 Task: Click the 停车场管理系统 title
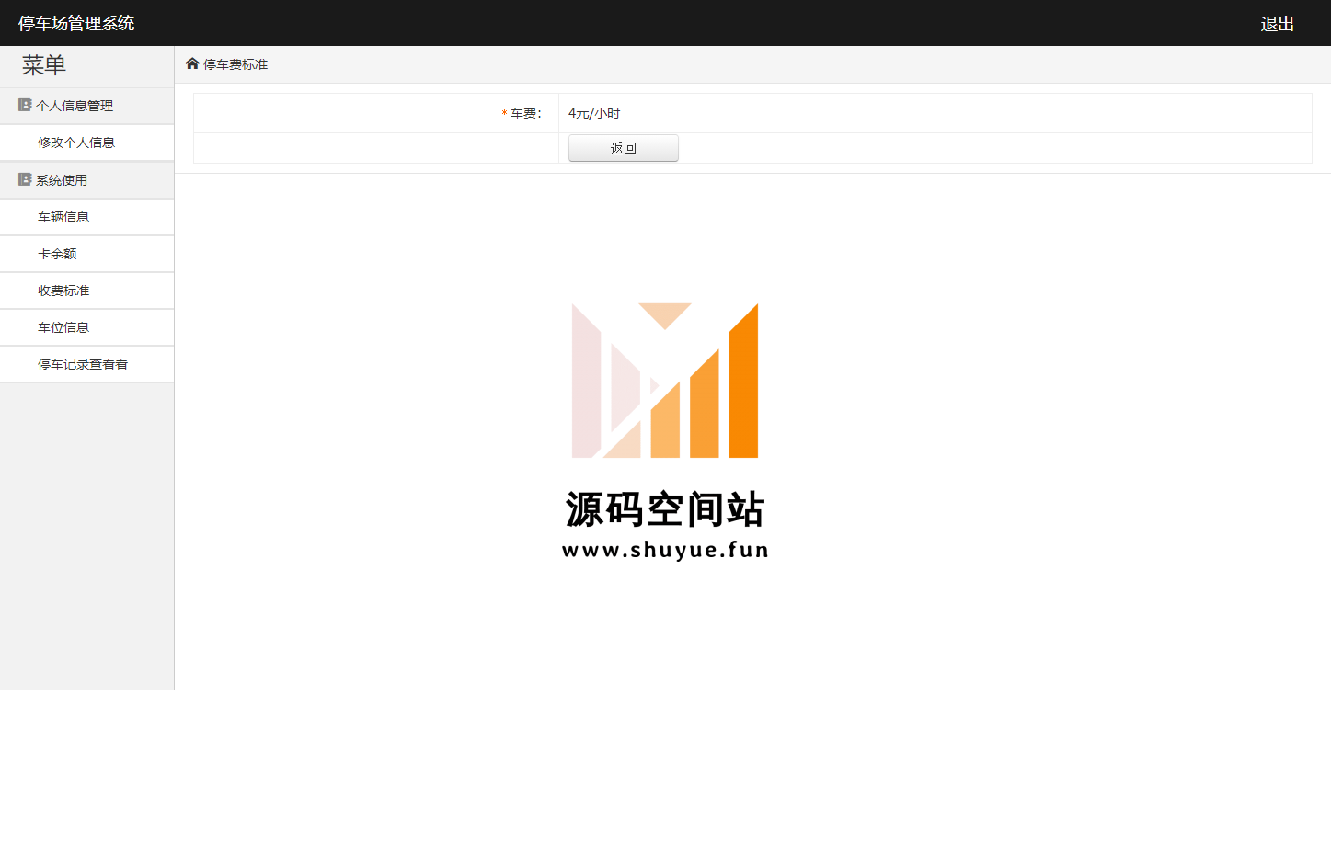click(76, 23)
